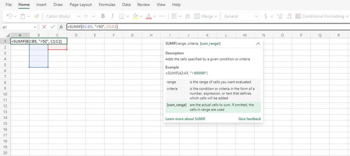Open the alignment dropdown arrow
This screenshot has height=156, width=350.
(x=180, y=16)
